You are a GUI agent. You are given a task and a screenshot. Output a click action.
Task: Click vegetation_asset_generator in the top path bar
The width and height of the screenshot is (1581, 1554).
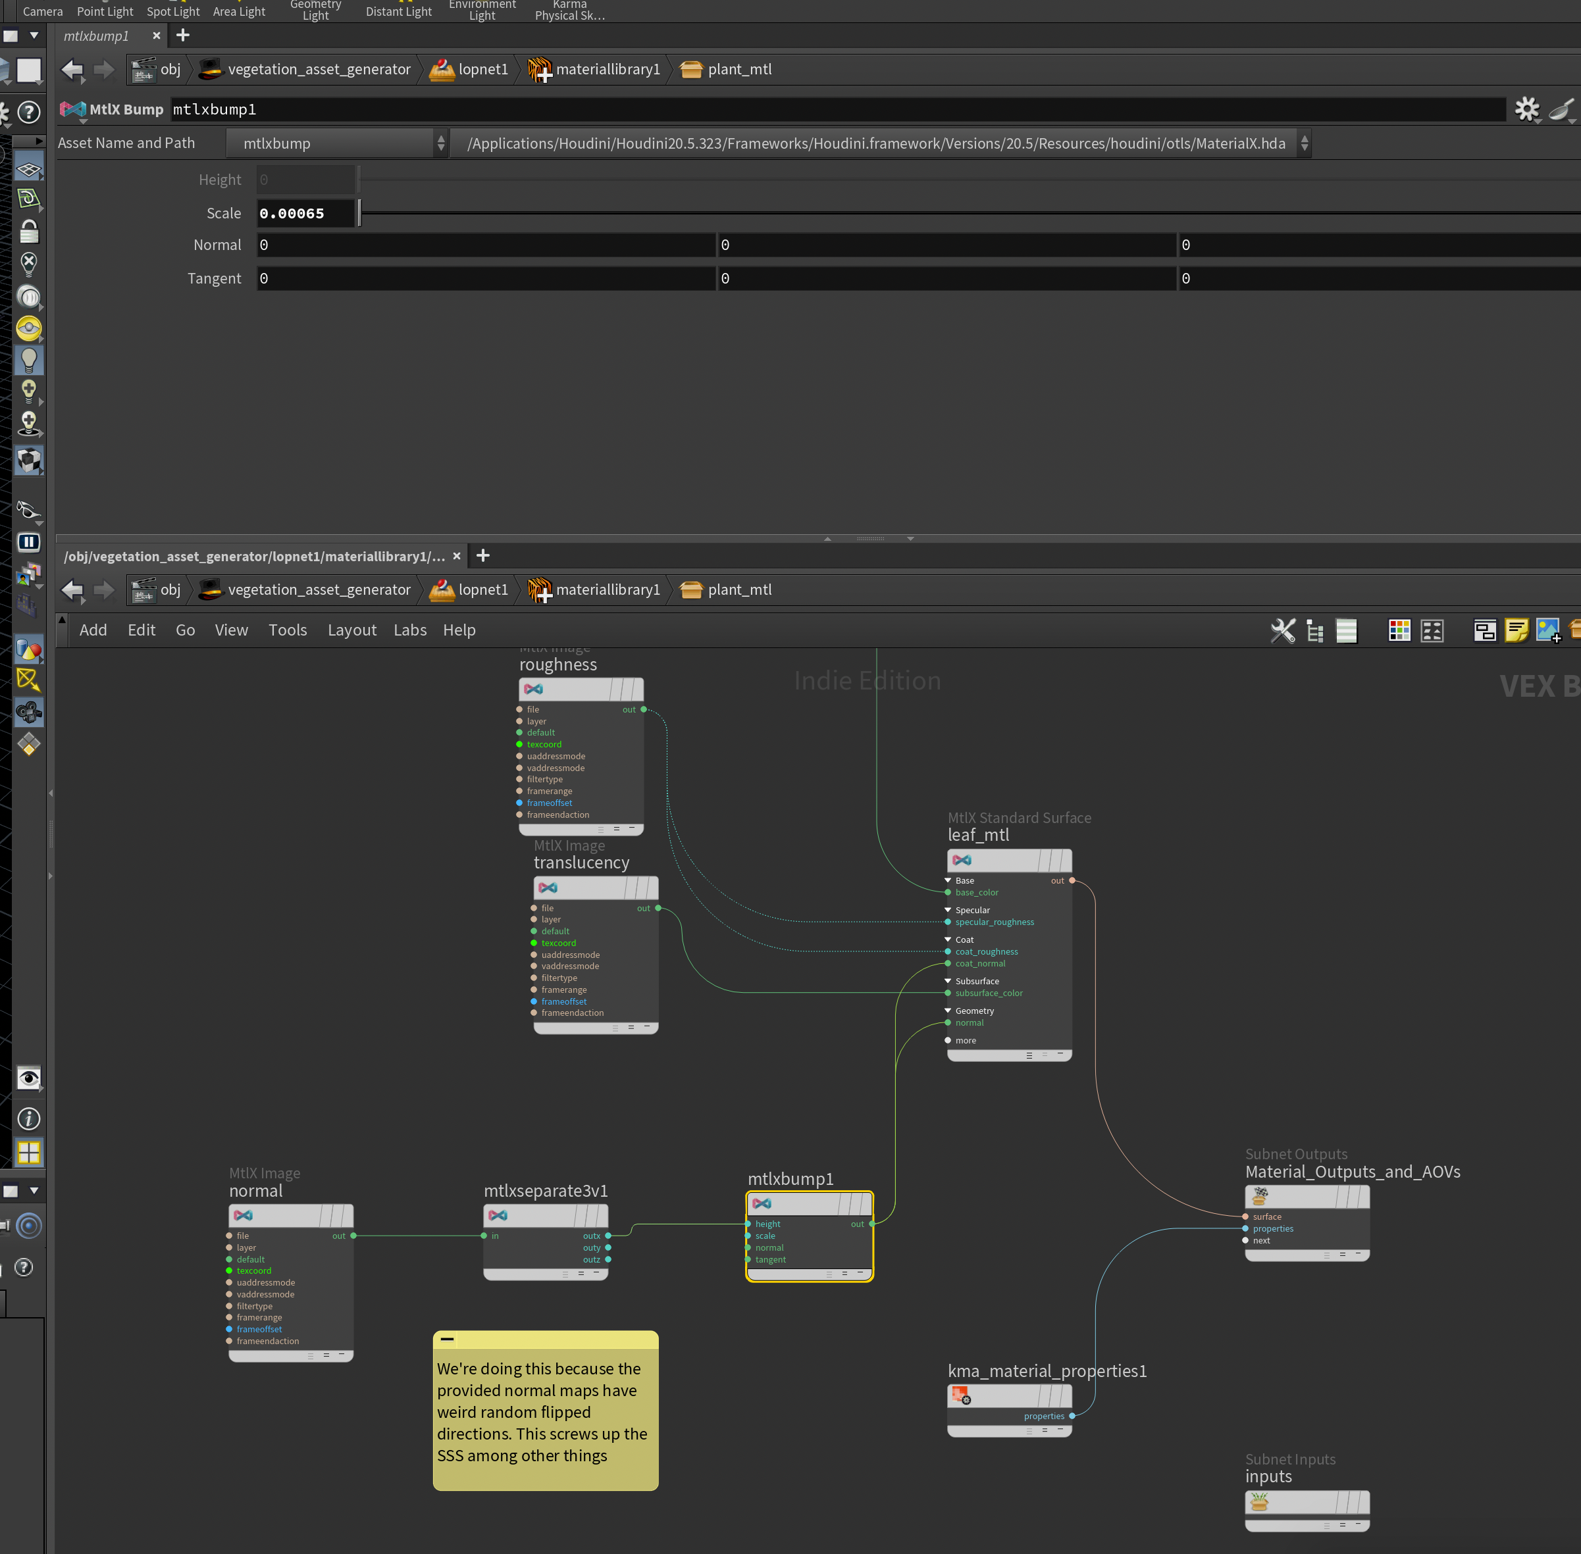click(x=319, y=69)
